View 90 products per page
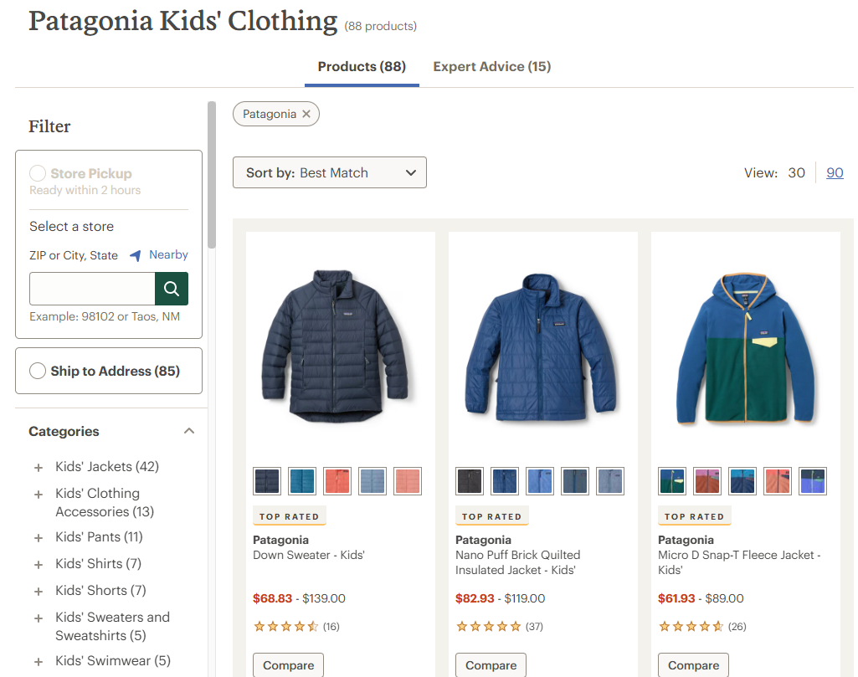The height and width of the screenshot is (677, 858). point(835,172)
